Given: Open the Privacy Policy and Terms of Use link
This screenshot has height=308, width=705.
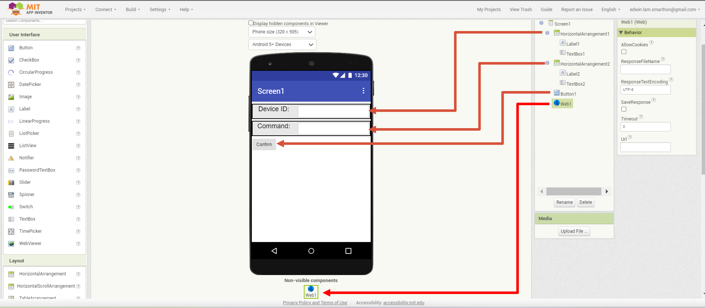Looking at the screenshot, I should click(315, 302).
